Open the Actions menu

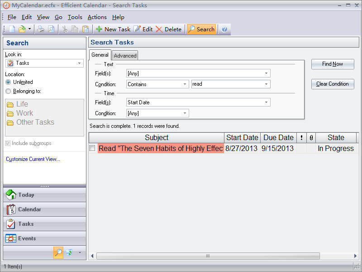pos(97,17)
